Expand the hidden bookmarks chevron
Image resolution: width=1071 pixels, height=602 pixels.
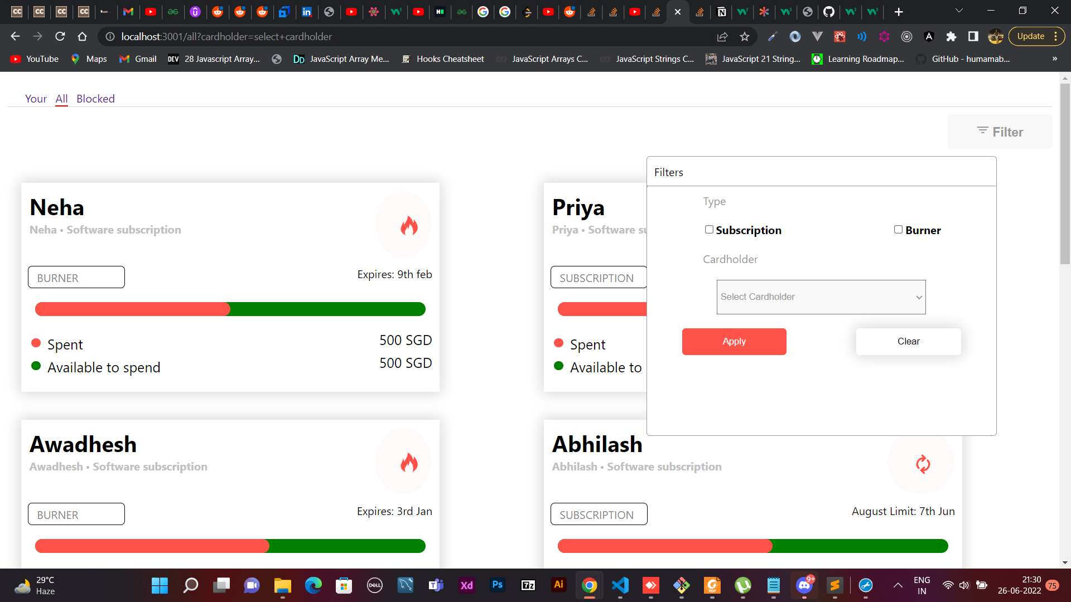click(x=1055, y=59)
